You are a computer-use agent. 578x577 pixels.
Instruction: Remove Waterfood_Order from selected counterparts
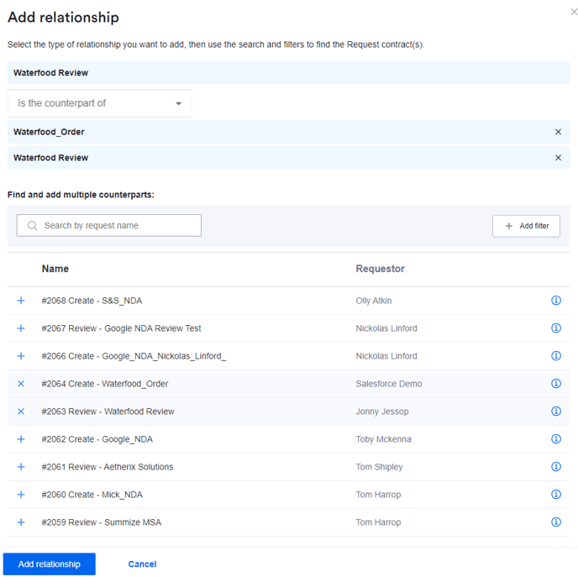558,132
